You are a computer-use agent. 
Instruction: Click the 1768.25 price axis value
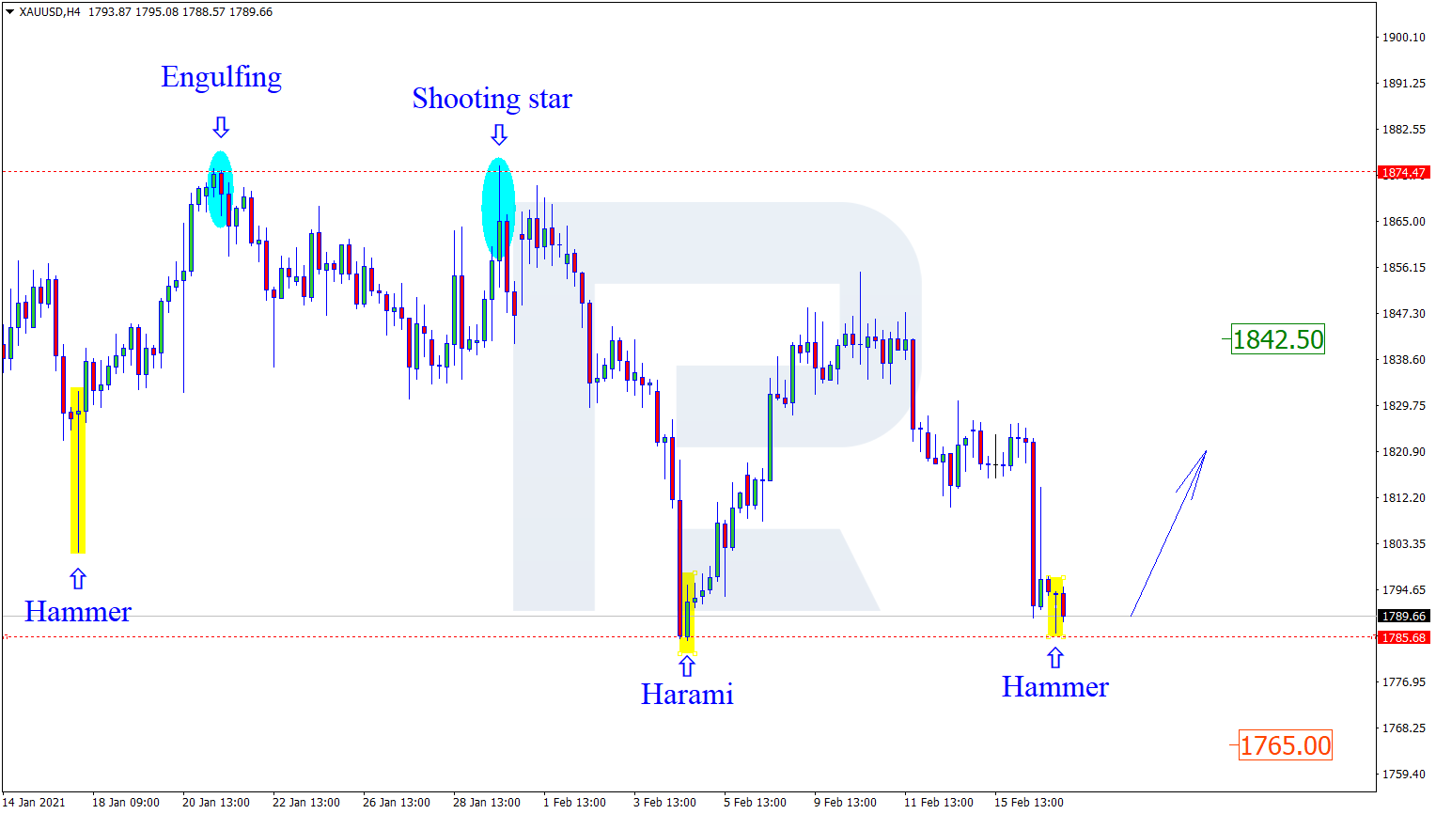pos(1403,728)
